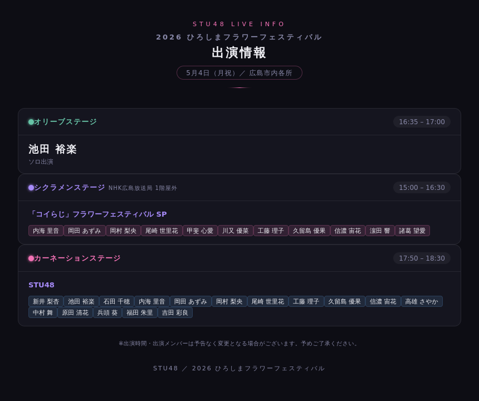The height and width of the screenshot is (401, 479).
Task: Select the 16:35 – 17:00 time badge
Action: (x=422, y=122)
